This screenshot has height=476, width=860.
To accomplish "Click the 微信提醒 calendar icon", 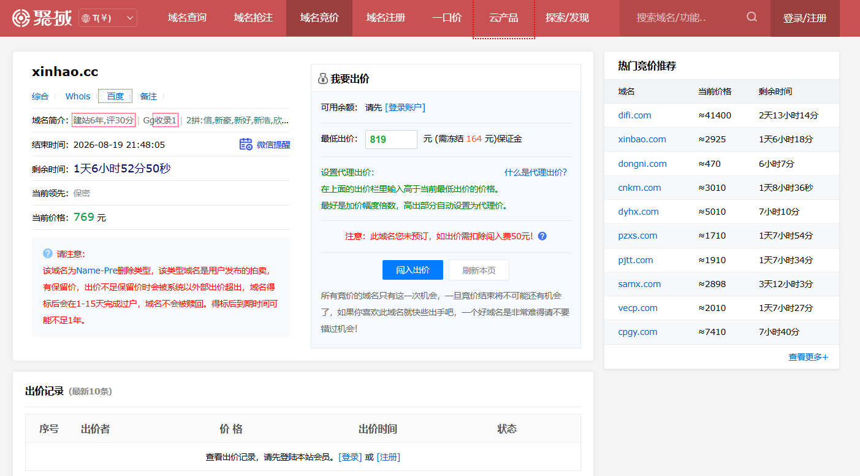I will [x=246, y=145].
